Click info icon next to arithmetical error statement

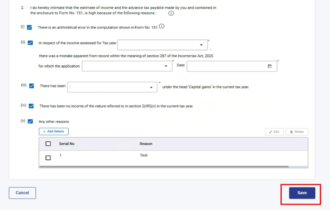coord(162,26)
